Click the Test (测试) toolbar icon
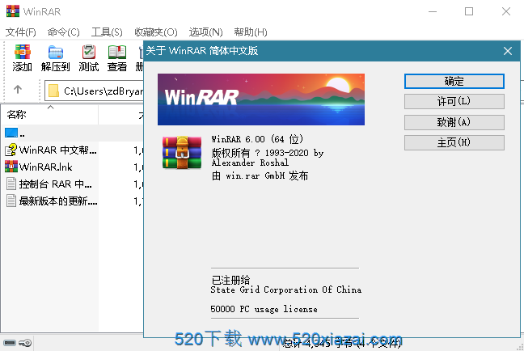This screenshot has width=524, height=351. (89, 58)
